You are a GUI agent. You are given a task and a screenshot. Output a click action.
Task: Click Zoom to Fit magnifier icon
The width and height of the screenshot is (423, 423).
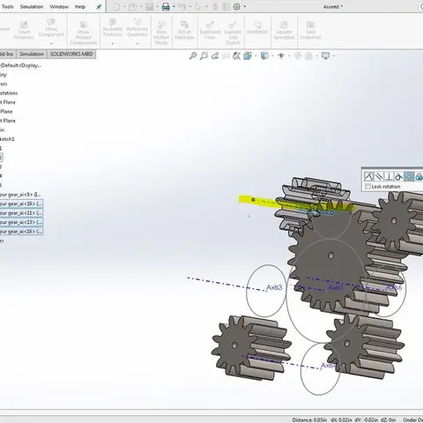pyautogui.click(x=193, y=56)
